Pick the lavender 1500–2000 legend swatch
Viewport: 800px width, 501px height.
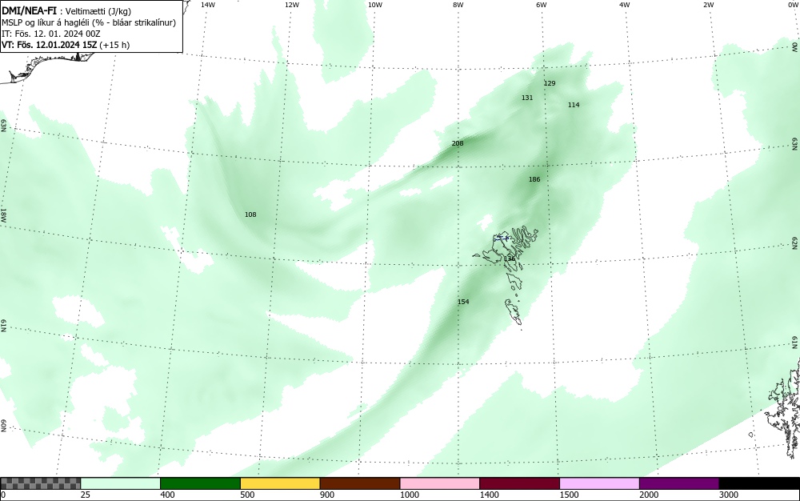(599, 483)
